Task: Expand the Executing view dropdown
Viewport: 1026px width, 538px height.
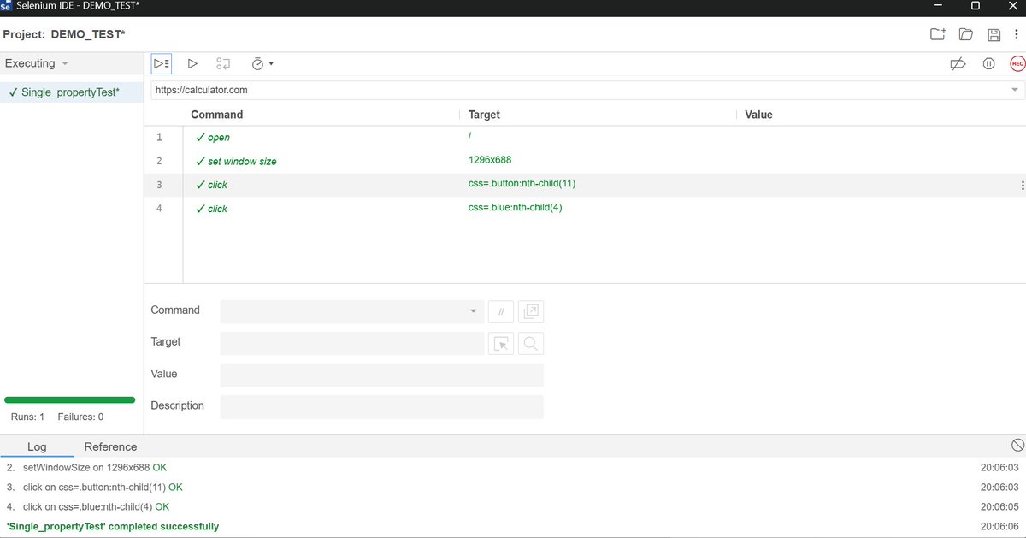Action: coord(65,63)
